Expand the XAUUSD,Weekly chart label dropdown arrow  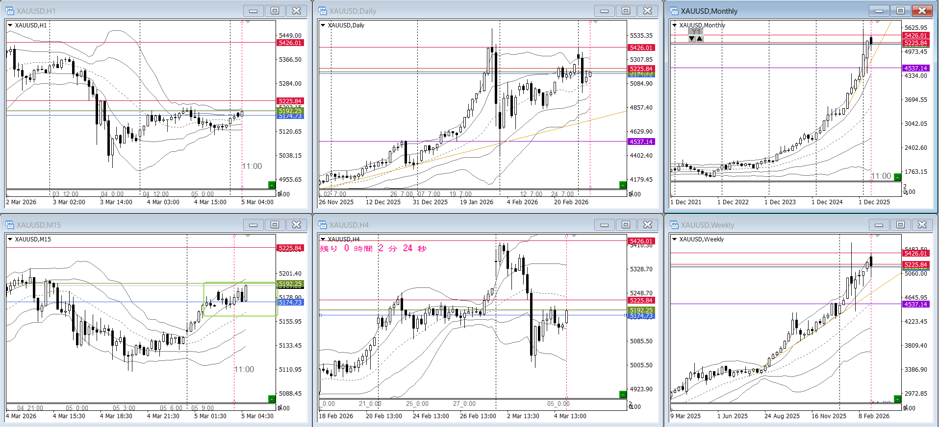pyautogui.click(x=675, y=239)
